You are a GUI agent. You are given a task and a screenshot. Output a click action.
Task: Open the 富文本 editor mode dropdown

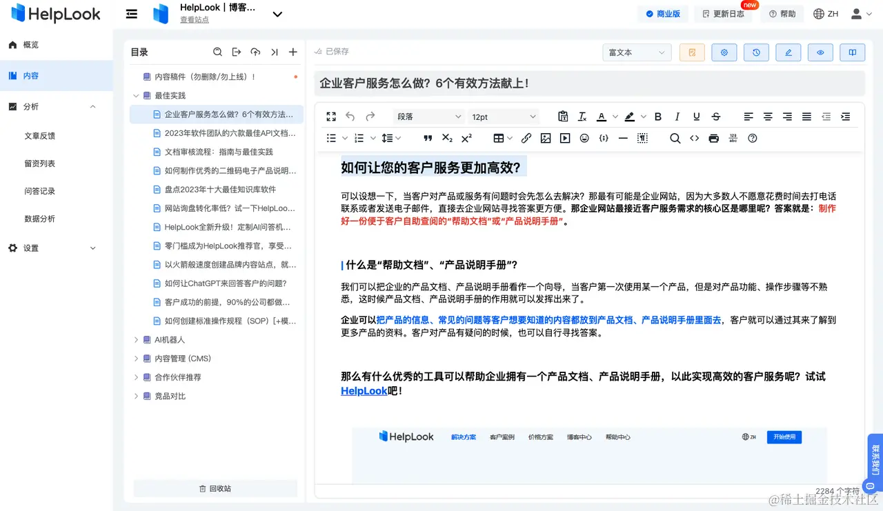click(x=637, y=52)
